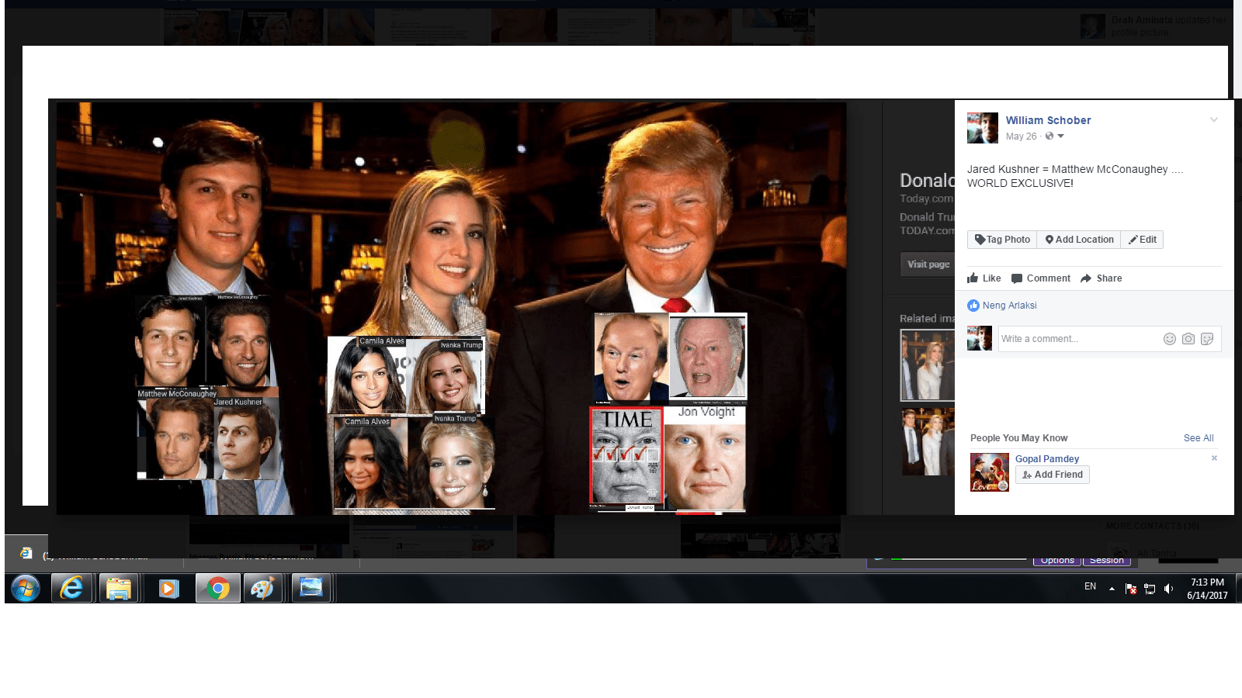Click the volume speaker icon in system tray
The image size is (1242, 698).
point(1168,589)
